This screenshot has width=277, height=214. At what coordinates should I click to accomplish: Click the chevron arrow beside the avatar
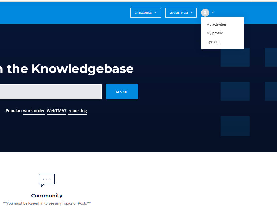213,12
